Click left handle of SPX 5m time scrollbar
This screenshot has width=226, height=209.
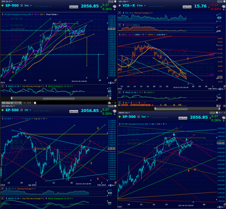(x=11, y=98)
